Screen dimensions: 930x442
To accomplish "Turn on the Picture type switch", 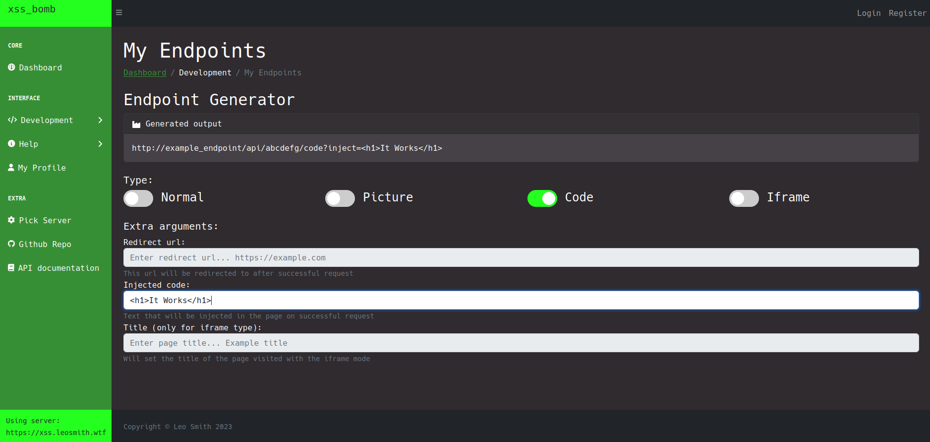I will pyautogui.click(x=340, y=198).
